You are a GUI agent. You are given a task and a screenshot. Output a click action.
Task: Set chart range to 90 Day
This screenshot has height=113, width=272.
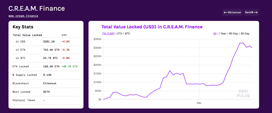click(233, 34)
